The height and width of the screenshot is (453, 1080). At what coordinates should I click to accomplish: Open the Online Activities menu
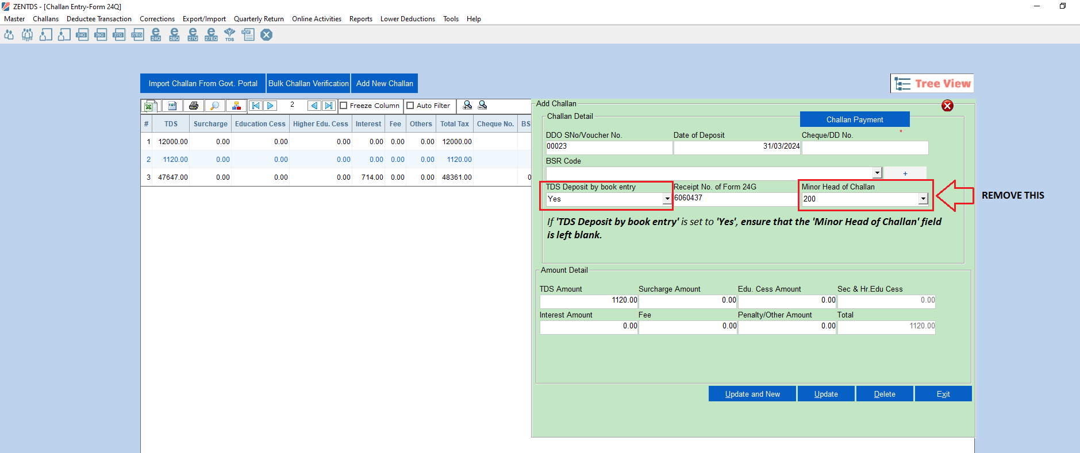point(317,19)
